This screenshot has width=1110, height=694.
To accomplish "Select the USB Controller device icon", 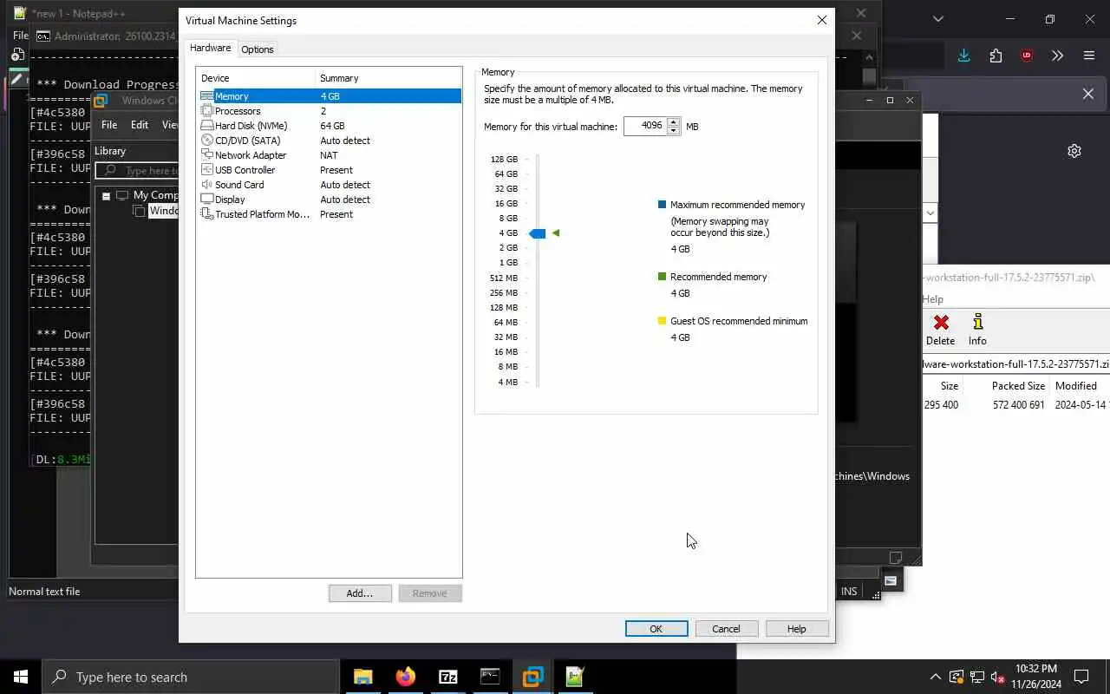I will click(x=207, y=170).
